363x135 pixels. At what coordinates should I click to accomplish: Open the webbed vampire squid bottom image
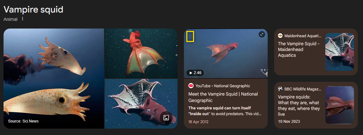(141, 104)
